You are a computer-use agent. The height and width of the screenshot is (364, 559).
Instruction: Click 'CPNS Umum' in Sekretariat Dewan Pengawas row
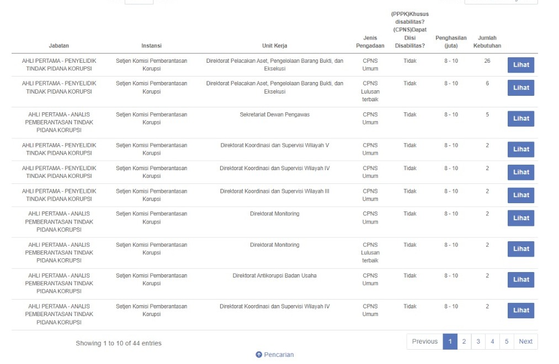click(370, 118)
